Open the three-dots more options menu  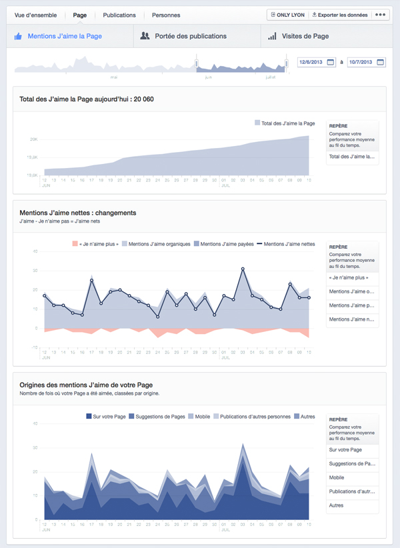(381, 15)
